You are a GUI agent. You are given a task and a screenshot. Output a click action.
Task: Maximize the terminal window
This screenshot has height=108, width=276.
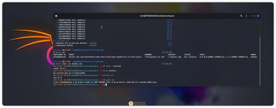coord(255,16)
